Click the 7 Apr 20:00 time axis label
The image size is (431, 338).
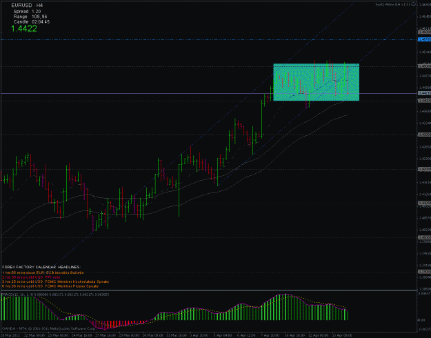272,335
